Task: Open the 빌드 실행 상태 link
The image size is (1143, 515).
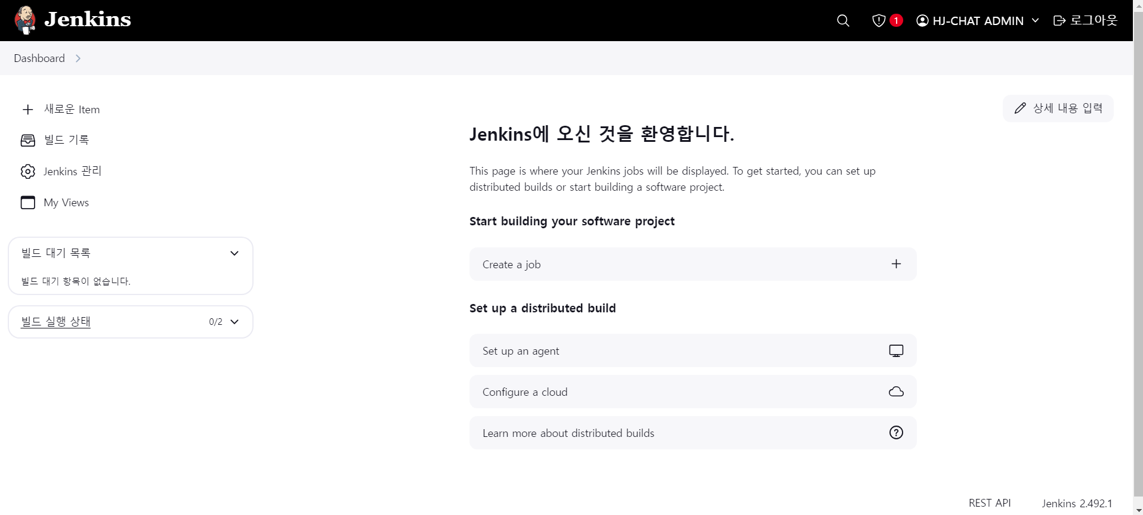Action: coord(56,322)
